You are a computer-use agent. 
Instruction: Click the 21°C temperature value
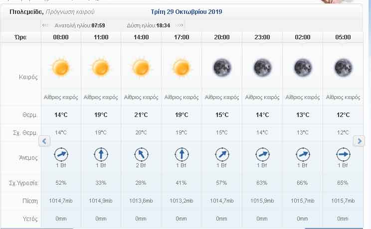tap(141, 115)
